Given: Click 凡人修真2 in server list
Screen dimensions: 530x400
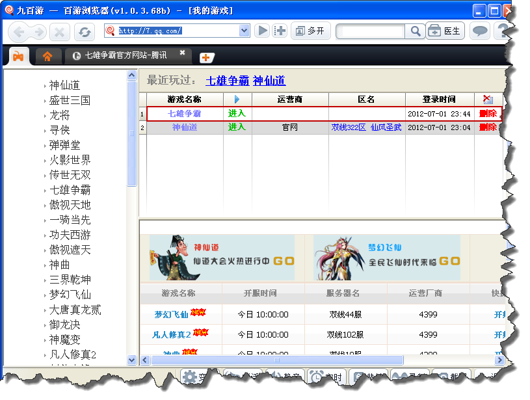Looking at the screenshot, I should 172,335.
